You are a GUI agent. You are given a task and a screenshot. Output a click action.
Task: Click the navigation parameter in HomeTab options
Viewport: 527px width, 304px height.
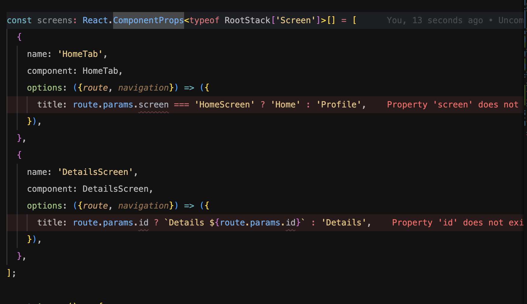(x=143, y=88)
